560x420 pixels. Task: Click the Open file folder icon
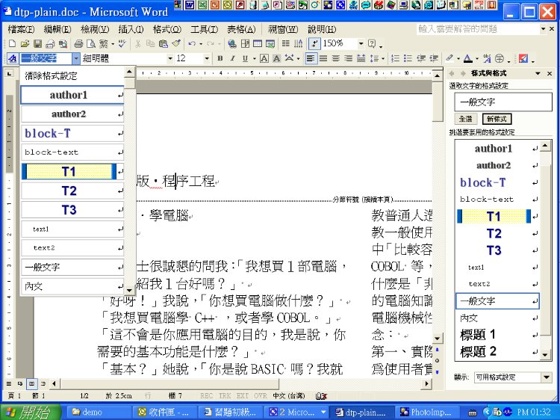[25, 44]
